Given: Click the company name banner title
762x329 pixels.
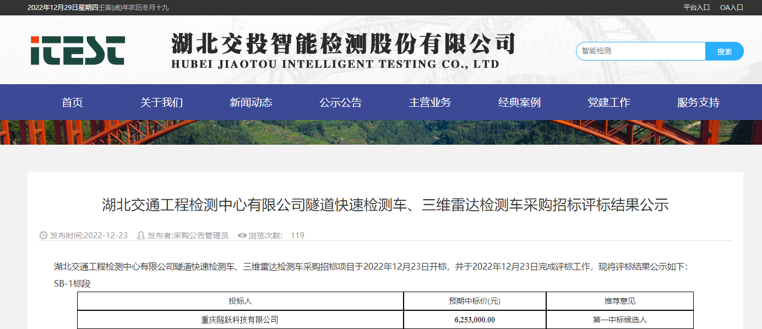Looking at the screenshot, I should 343,51.
